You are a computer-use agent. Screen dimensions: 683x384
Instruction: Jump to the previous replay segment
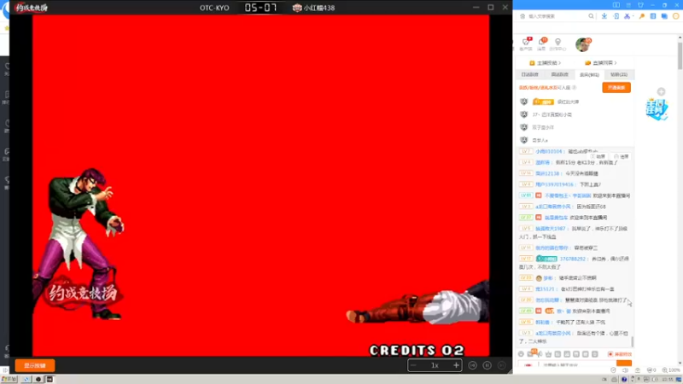(x=473, y=365)
